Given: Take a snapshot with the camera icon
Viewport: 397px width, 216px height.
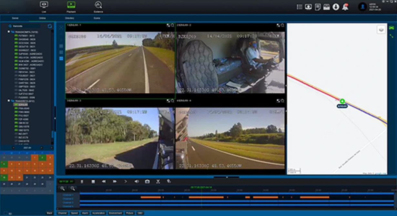Looking at the screenshot, I should [147, 182].
